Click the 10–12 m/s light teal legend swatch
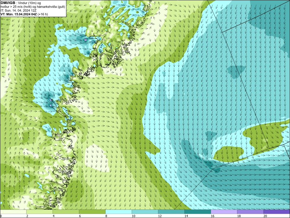Viewport: 290px width, 218px height. coord(145,212)
